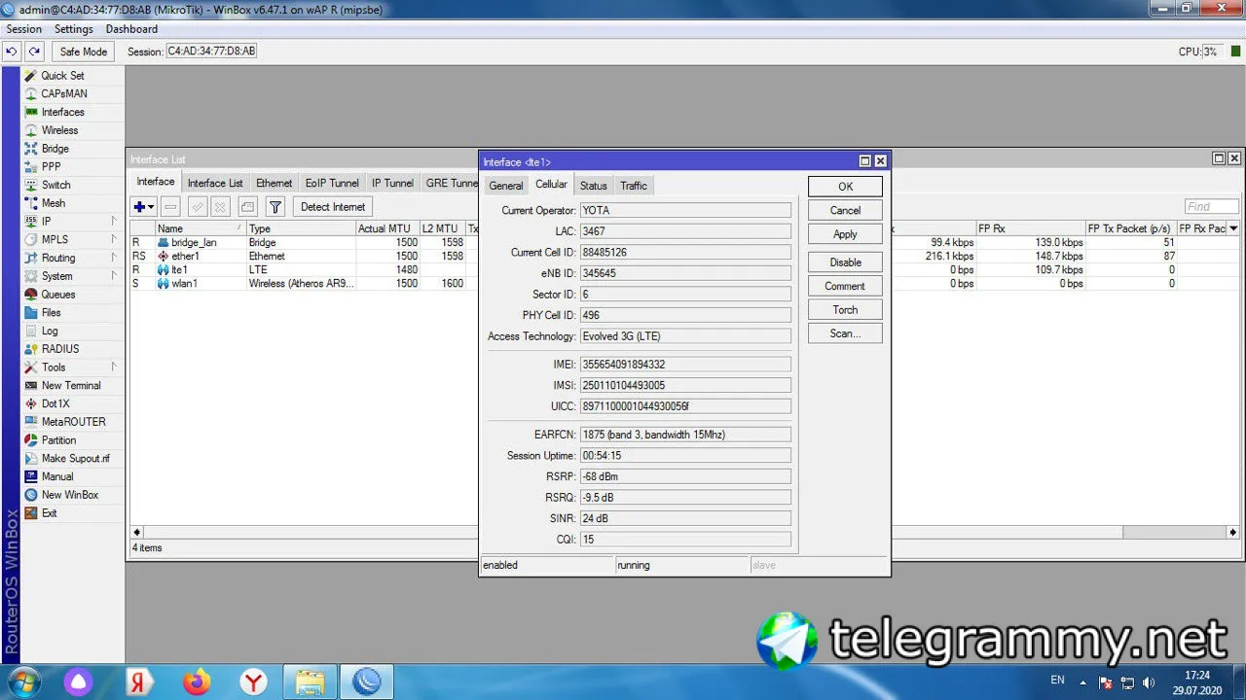Open the Interfaces menu item
Image resolution: width=1246 pixels, height=700 pixels.
62,112
